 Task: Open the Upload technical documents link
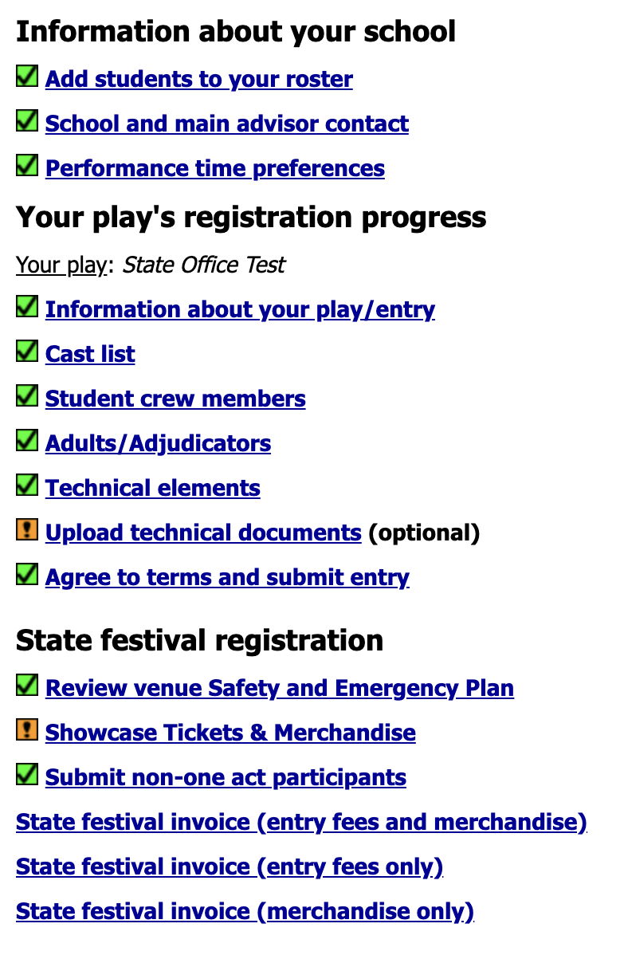(x=203, y=533)
